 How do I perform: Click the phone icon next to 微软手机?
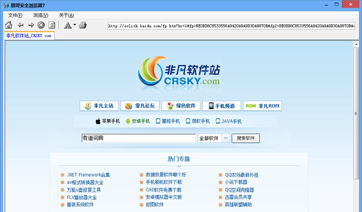click(x=188, y=121)
